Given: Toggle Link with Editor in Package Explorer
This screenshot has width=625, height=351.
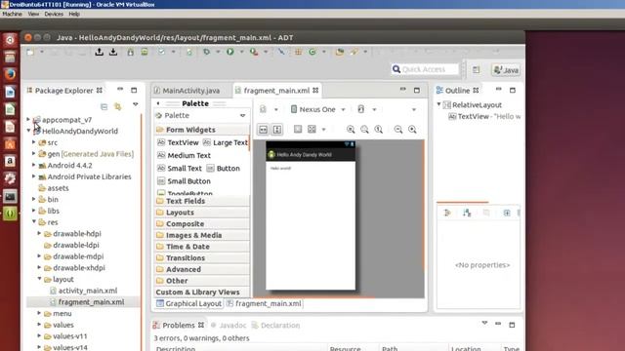Looking at the screenshot, I should (x=117, y=106).
